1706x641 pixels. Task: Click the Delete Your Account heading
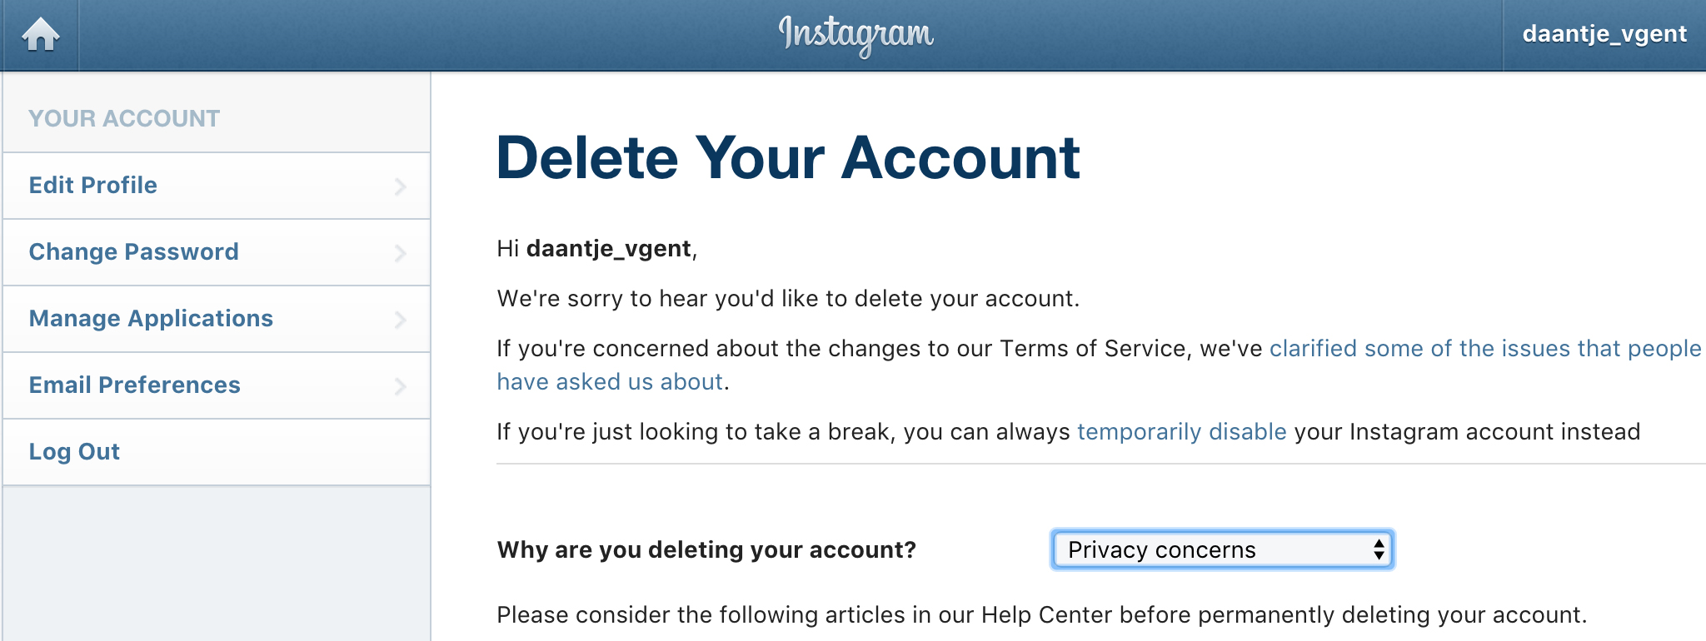(x=787, y=157)
